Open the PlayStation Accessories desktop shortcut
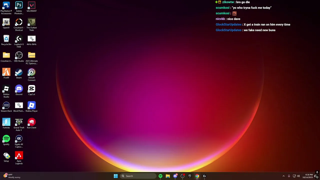Viewport: 320px width, 180px height. (6, 8)
